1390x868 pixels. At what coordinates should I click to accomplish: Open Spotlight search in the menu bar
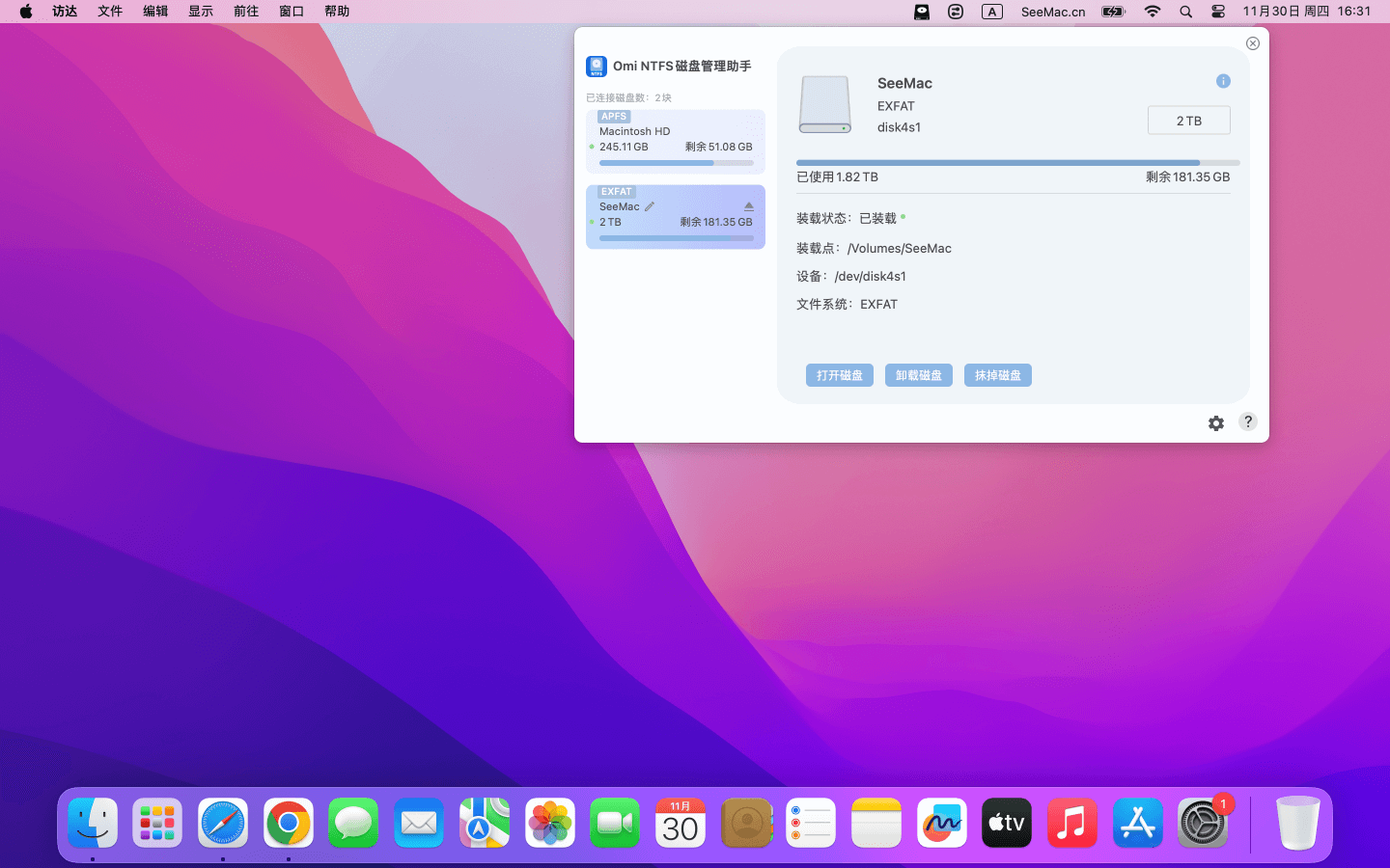[x=1185, y=12]
